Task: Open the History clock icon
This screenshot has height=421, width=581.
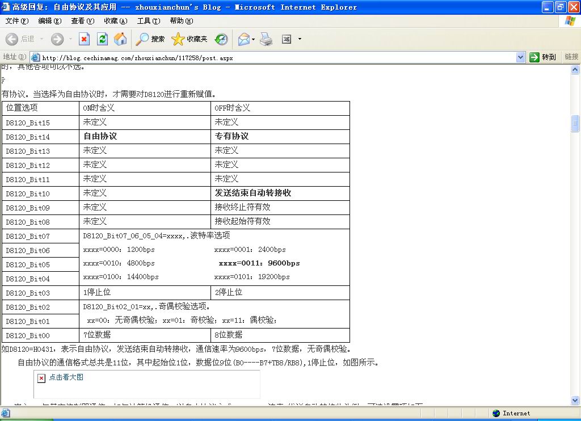Action: 221,39
